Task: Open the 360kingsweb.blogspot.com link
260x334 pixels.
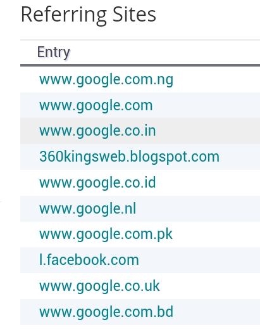Action: pyautogui.click(x=129, y=157)
